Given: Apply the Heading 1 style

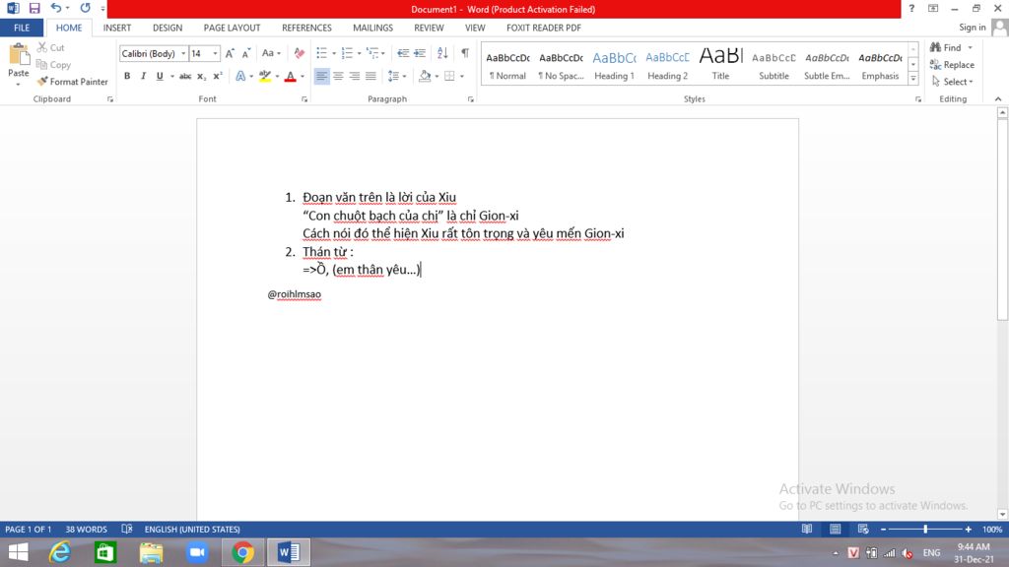Looking at the screenshot, I should 614,64.
